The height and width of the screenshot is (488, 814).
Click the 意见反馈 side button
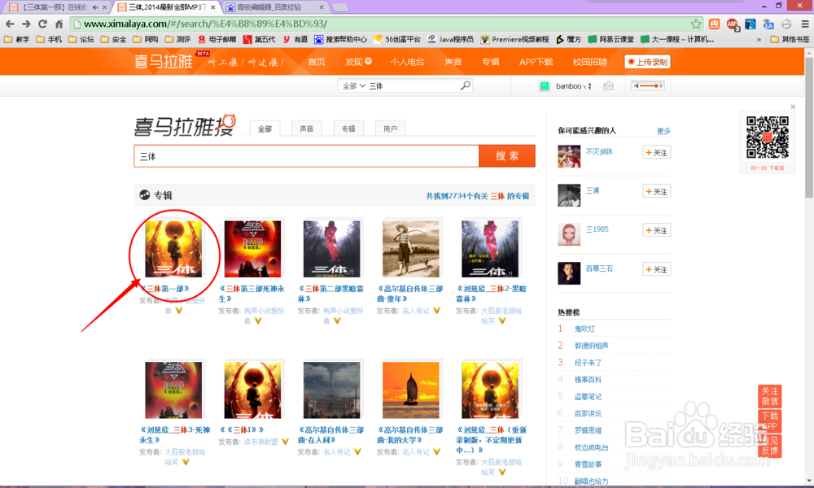tap(769, 446)
